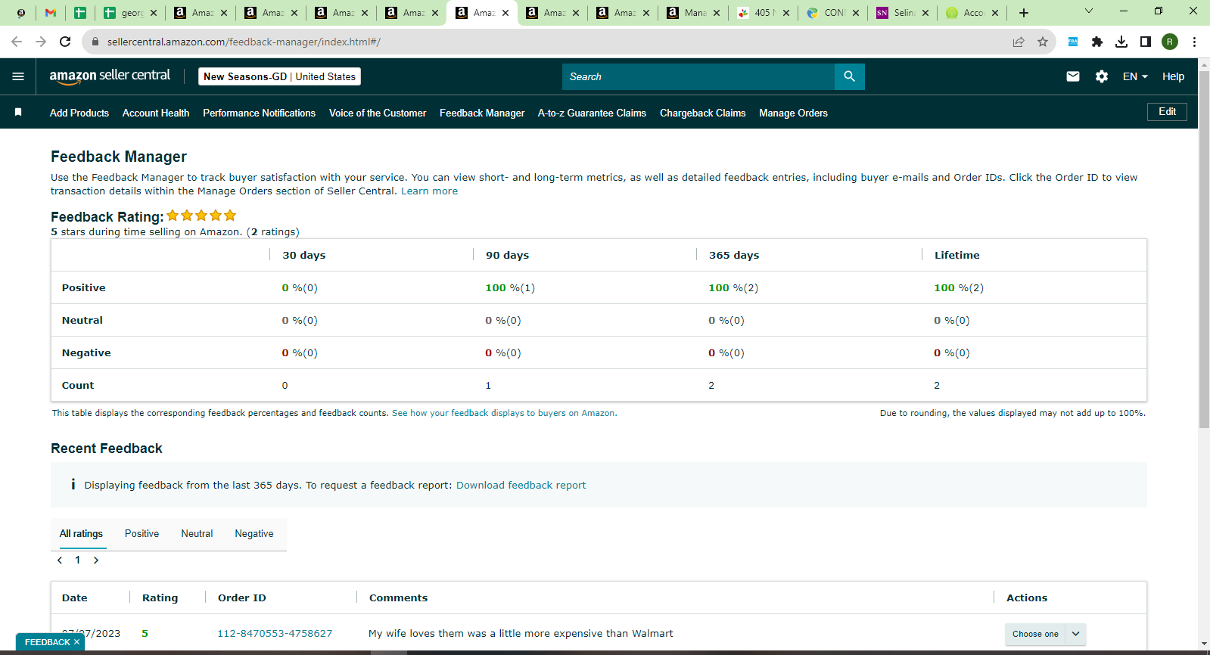Select page number 1 in pagination

[x=77, y=560]
